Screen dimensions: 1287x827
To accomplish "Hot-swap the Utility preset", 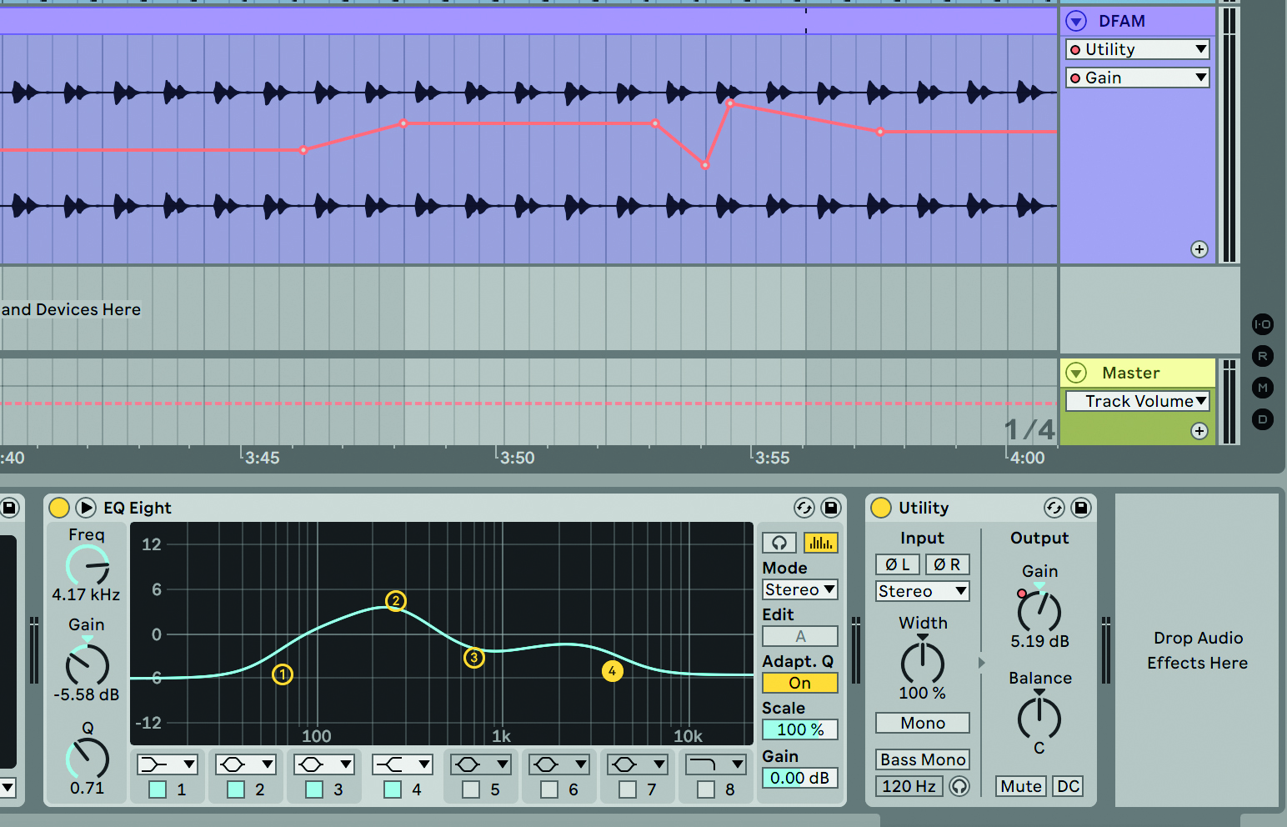I will point(1053,508).
